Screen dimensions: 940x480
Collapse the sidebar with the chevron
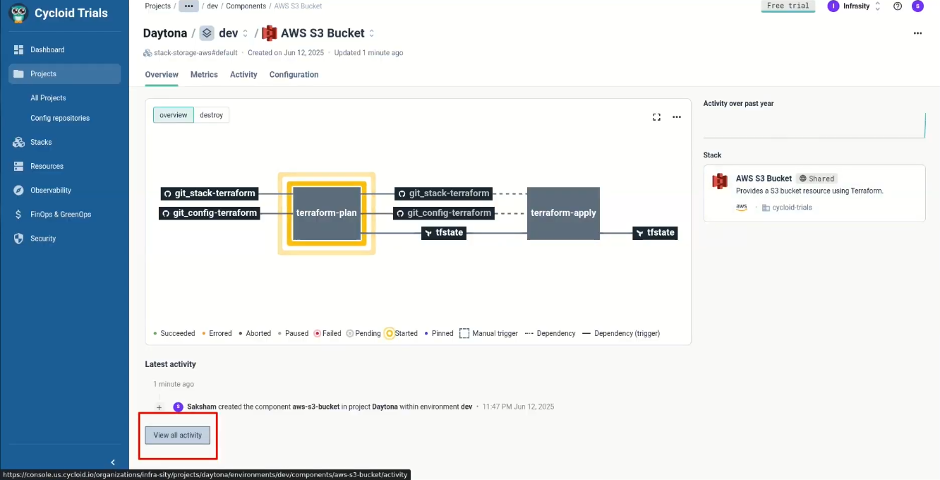pyautogui.click(x=113, y=462)
